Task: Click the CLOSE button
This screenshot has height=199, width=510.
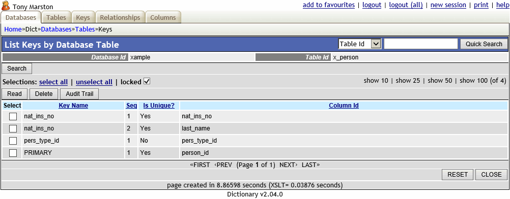Action: (x=492, y=174)
